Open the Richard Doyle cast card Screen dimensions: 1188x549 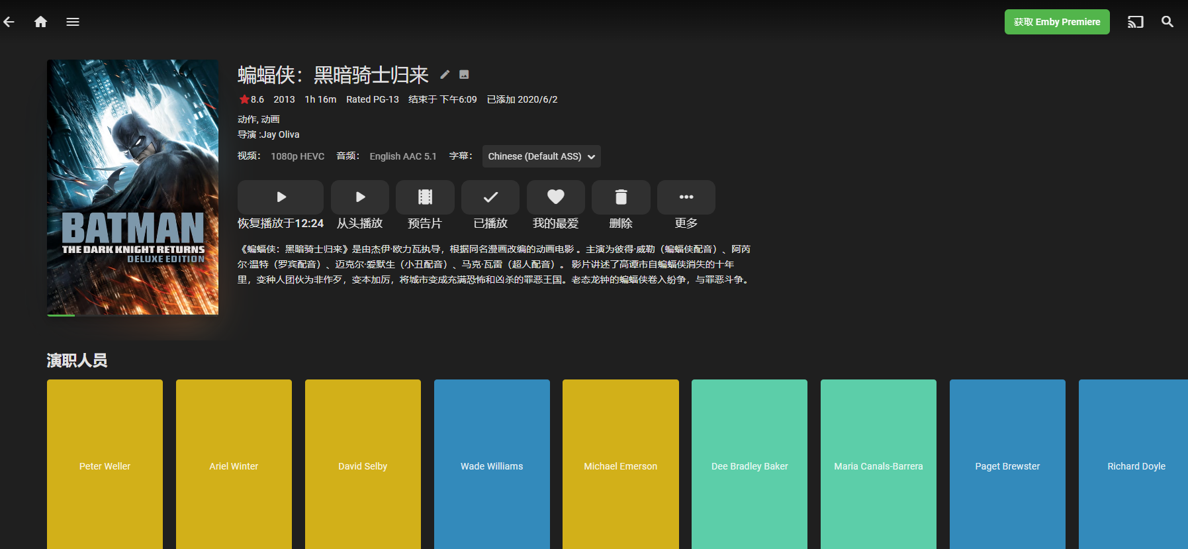[x=1133, y=464]
